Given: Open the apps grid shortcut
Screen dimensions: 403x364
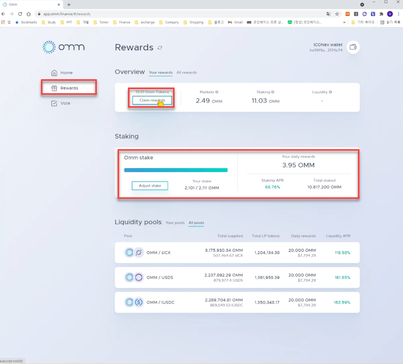Looking at the screenshot, I should coord(3,22).
